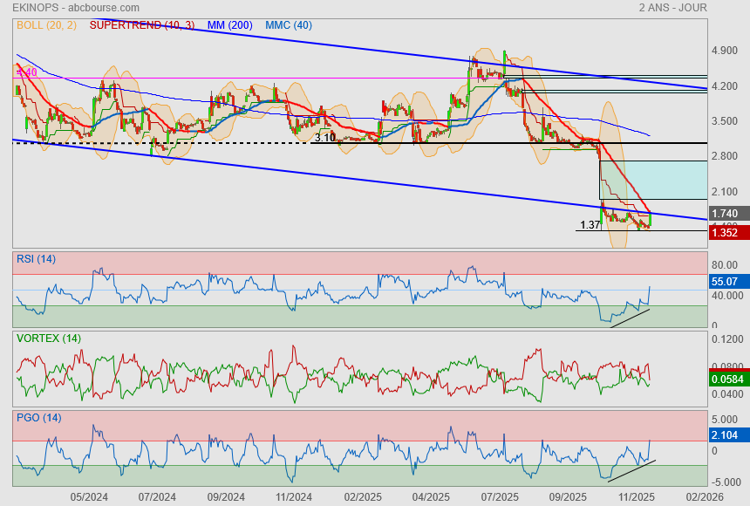This screenshot has width=750, height=506.
Task: Toggle the MMC (40) indicator label
Action: [x=289, y=25]
